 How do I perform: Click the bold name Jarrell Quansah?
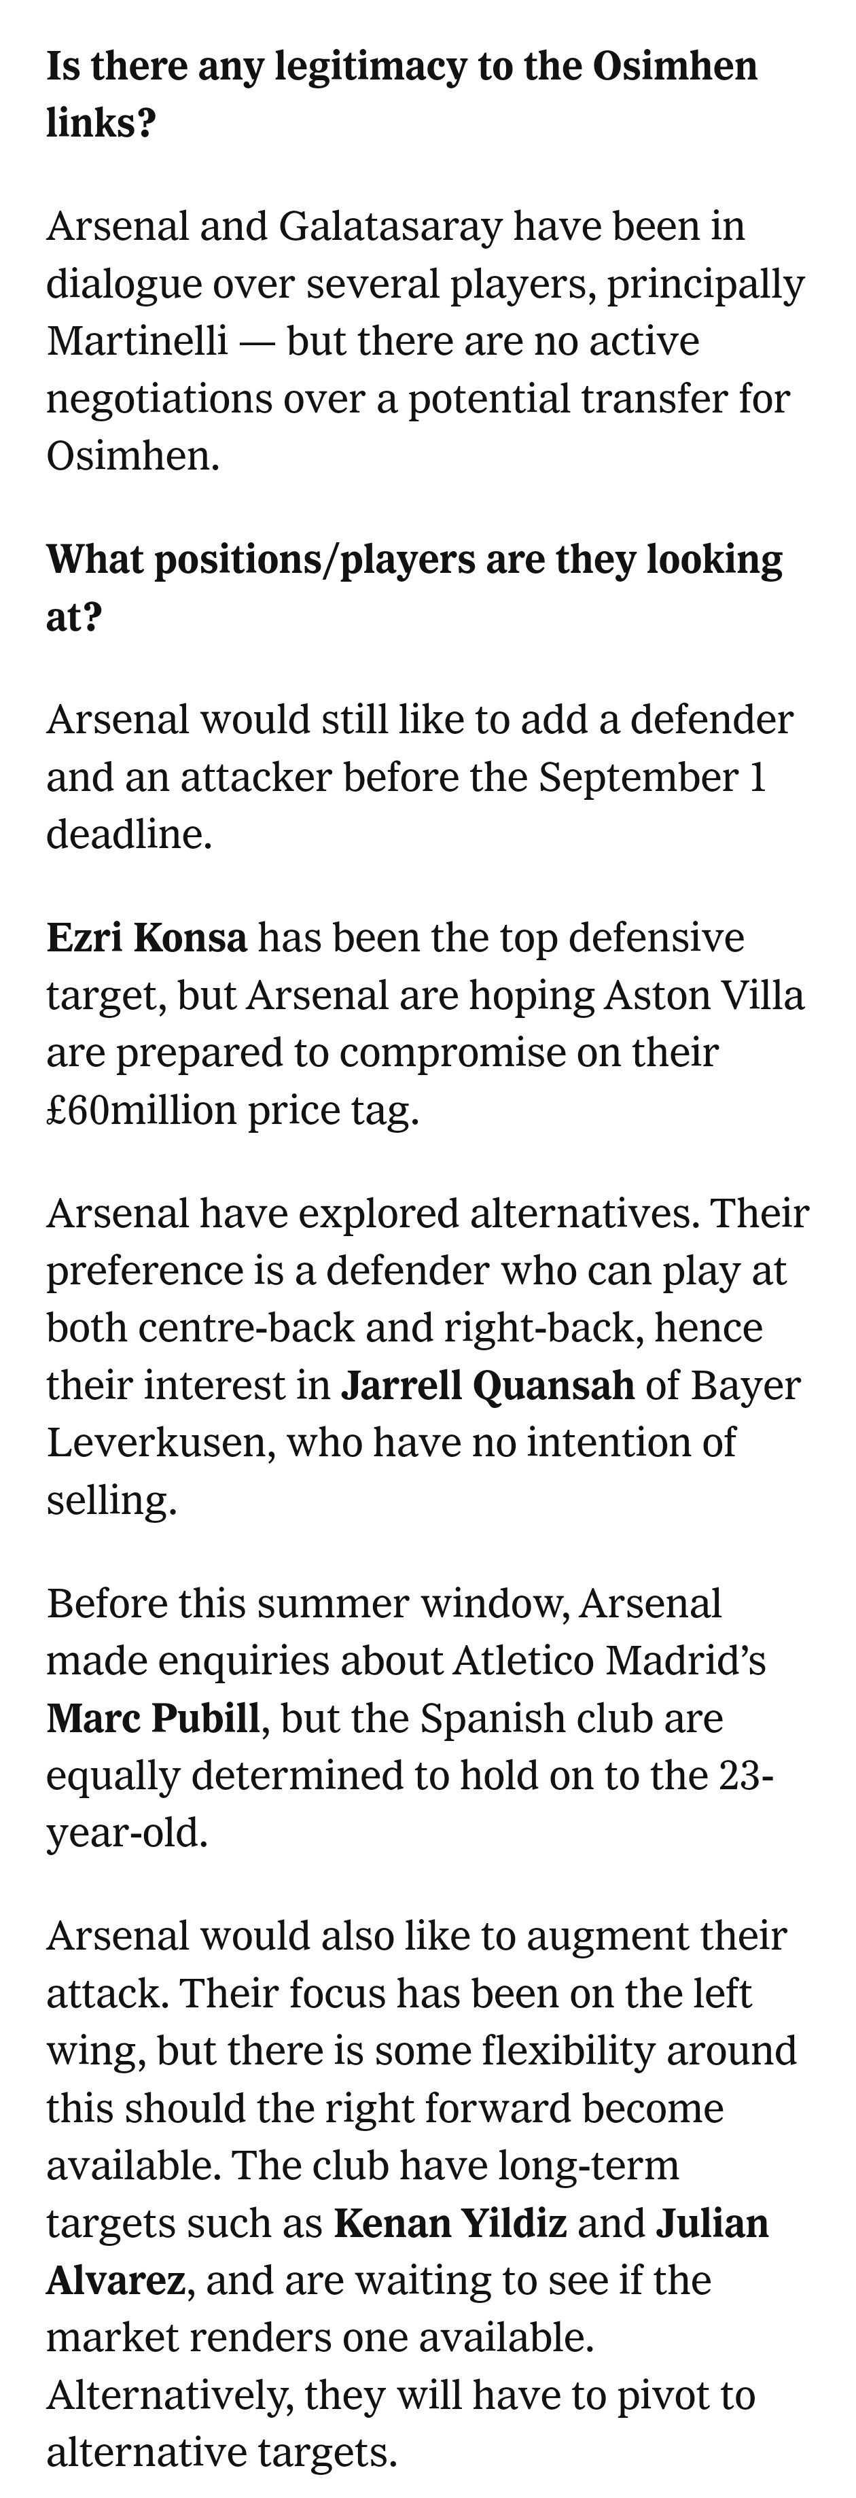pyautogui.click(x=486, y=1385)
